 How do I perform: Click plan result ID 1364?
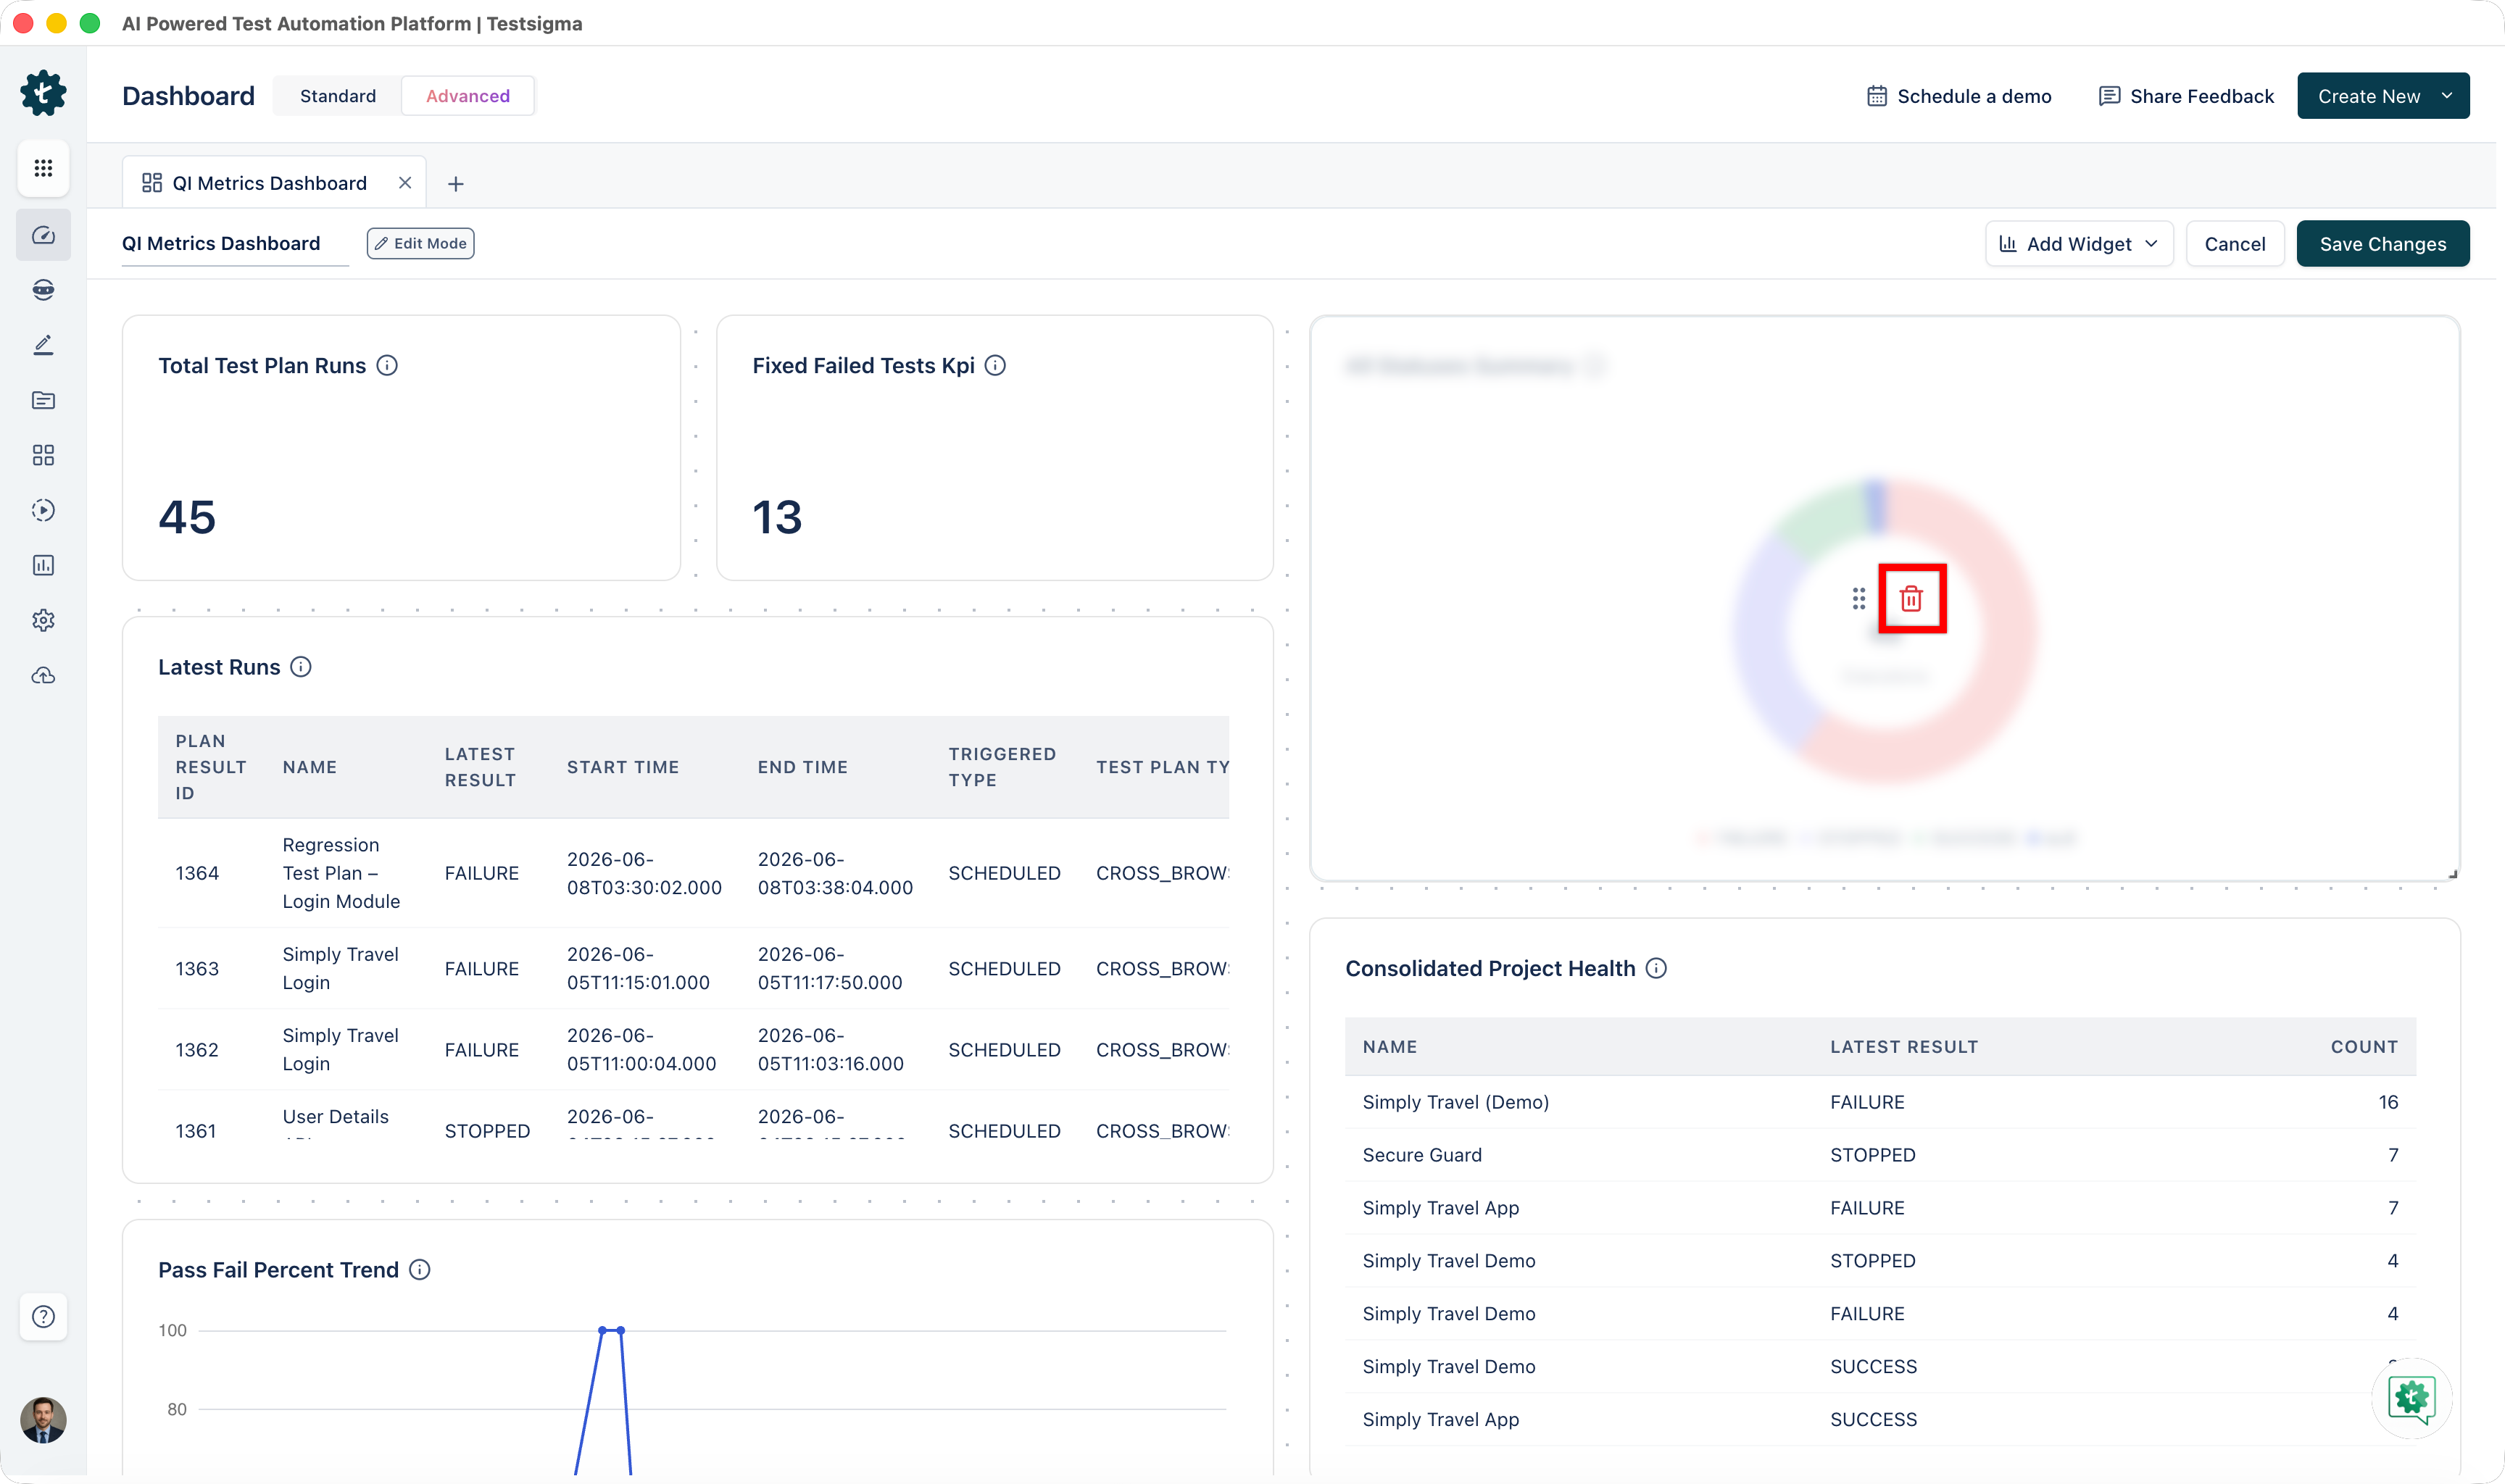coord(197,873)
